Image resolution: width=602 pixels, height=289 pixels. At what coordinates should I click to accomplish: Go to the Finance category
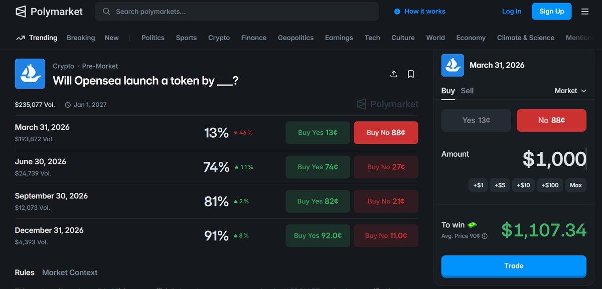click(254, 38)
